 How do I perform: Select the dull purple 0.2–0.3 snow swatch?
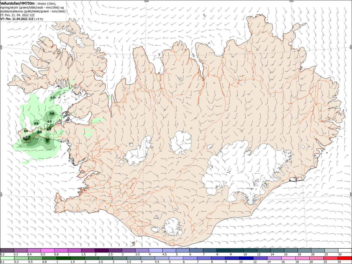7,251
